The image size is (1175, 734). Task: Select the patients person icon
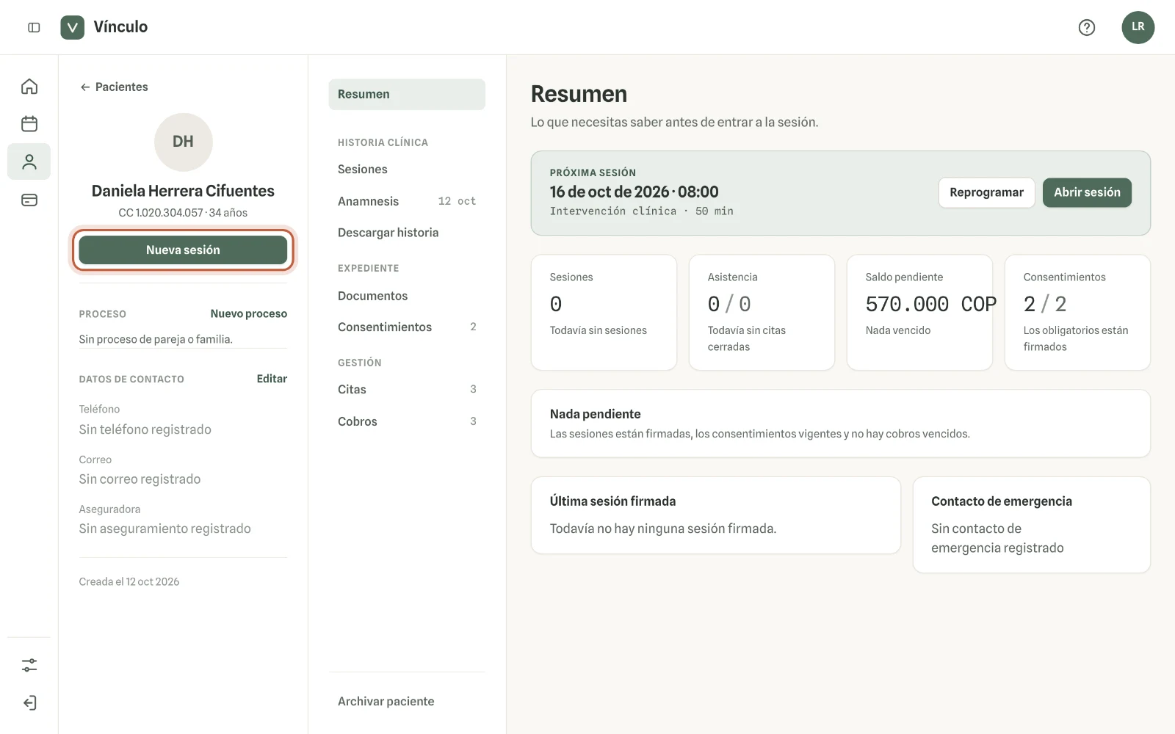coord(29,161)
